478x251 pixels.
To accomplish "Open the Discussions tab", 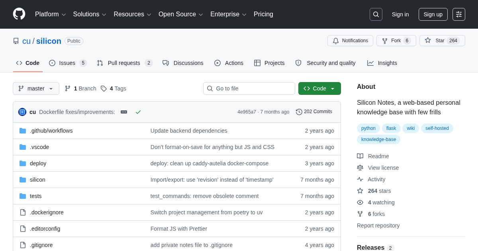I will [x=183, y=63].
